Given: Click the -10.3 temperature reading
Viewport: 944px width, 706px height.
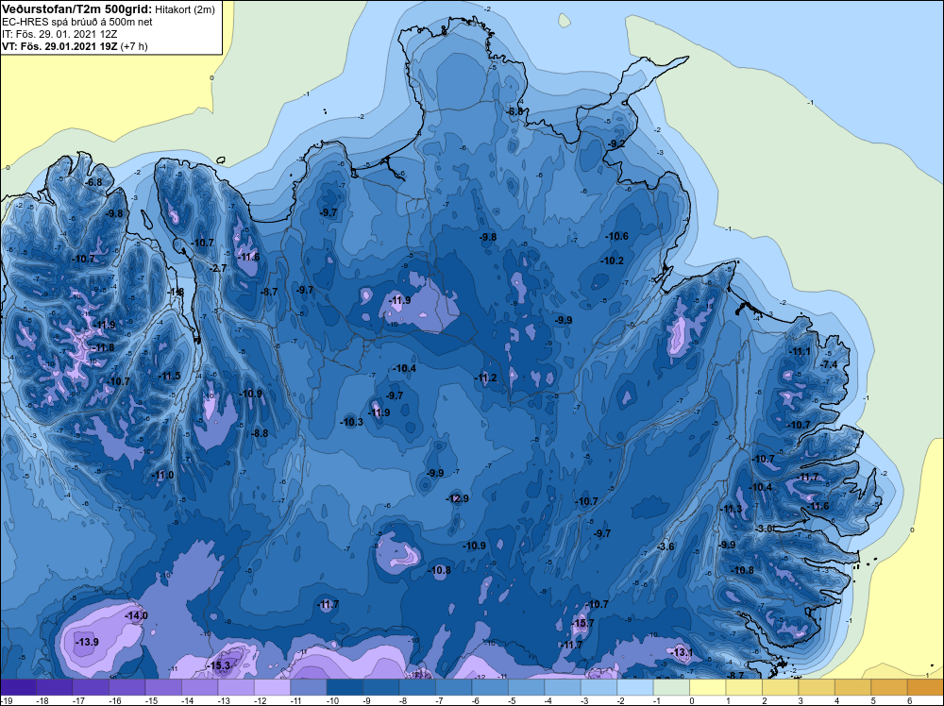Looking at the screenshot, I should tap(351, 422).
